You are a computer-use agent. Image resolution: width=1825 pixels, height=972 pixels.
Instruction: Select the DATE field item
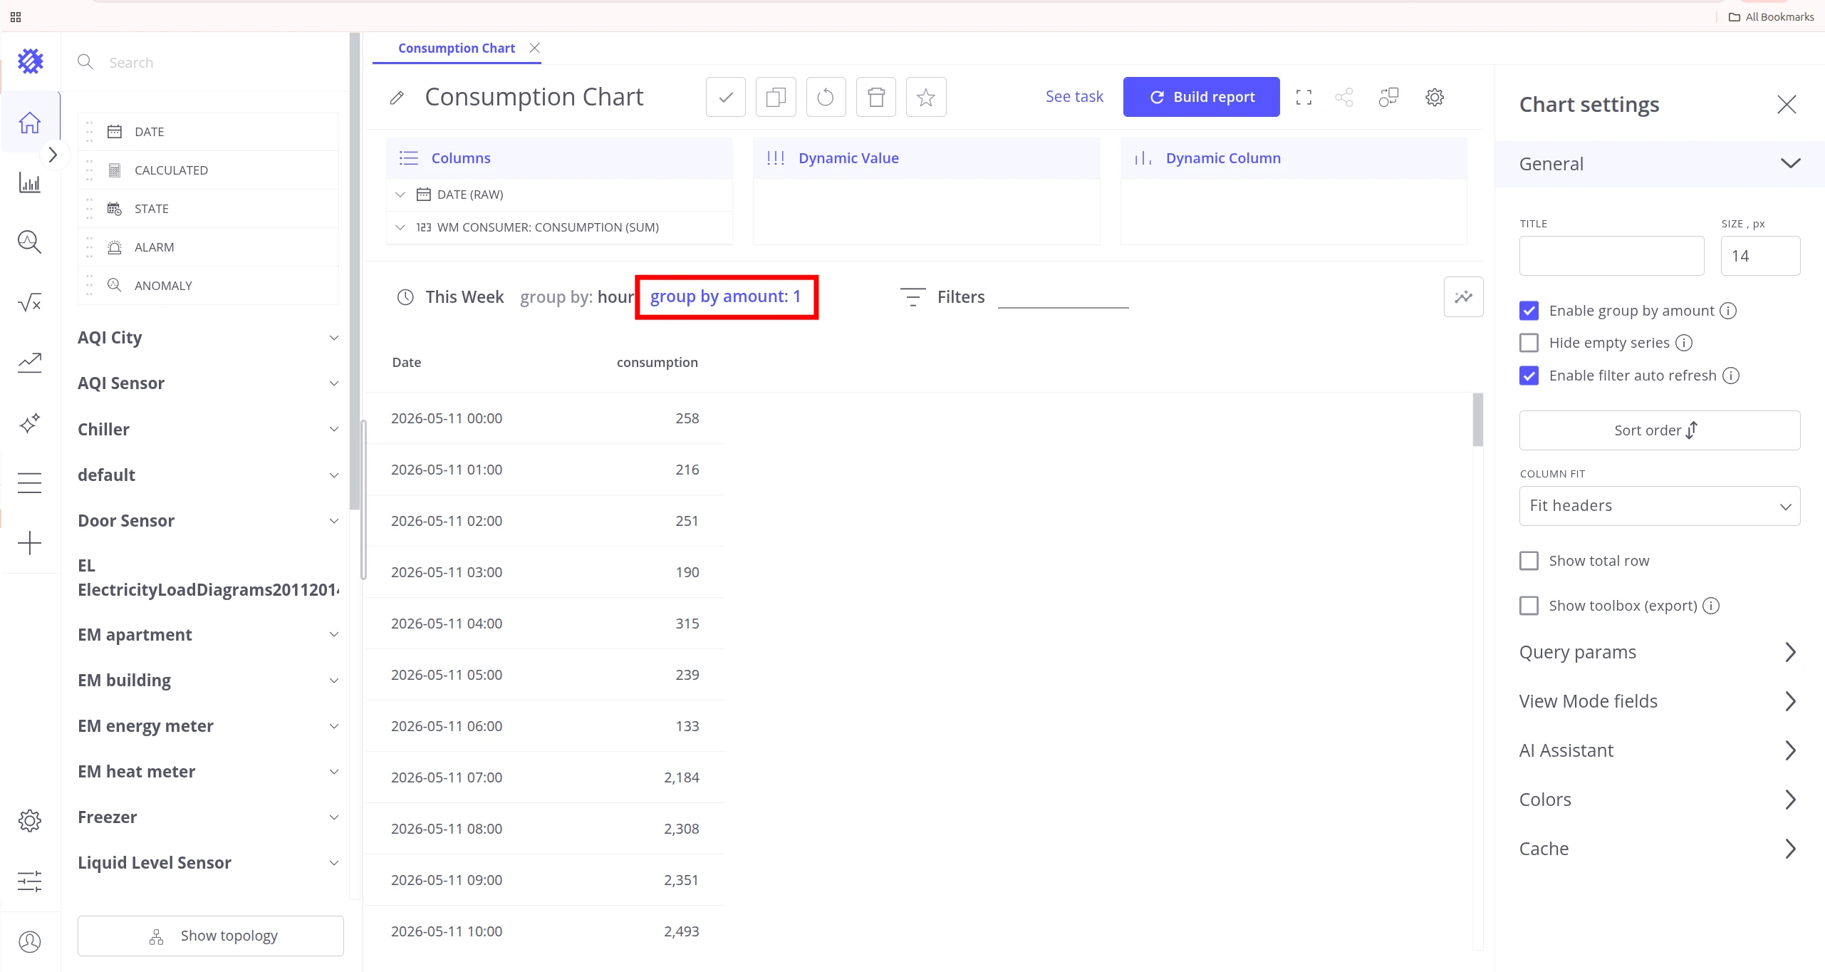click(x=208, y=132)
